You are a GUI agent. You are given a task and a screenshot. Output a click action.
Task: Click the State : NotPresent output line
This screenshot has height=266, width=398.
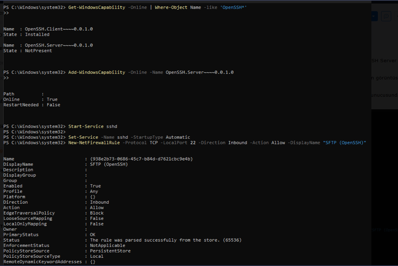28,51
